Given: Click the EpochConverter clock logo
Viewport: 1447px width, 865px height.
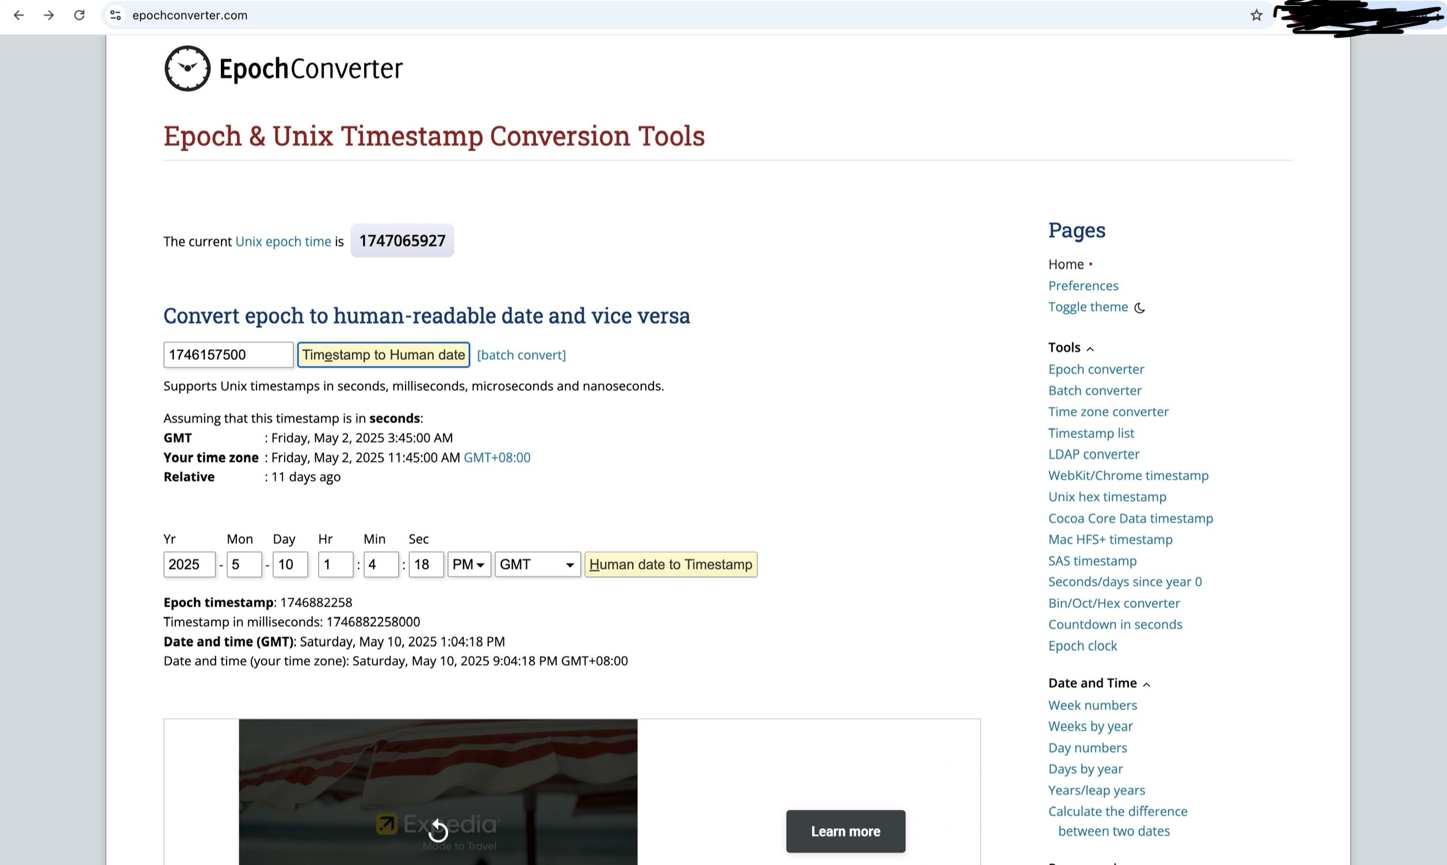Looking at the screenshot, I should (x=187, y=68).
